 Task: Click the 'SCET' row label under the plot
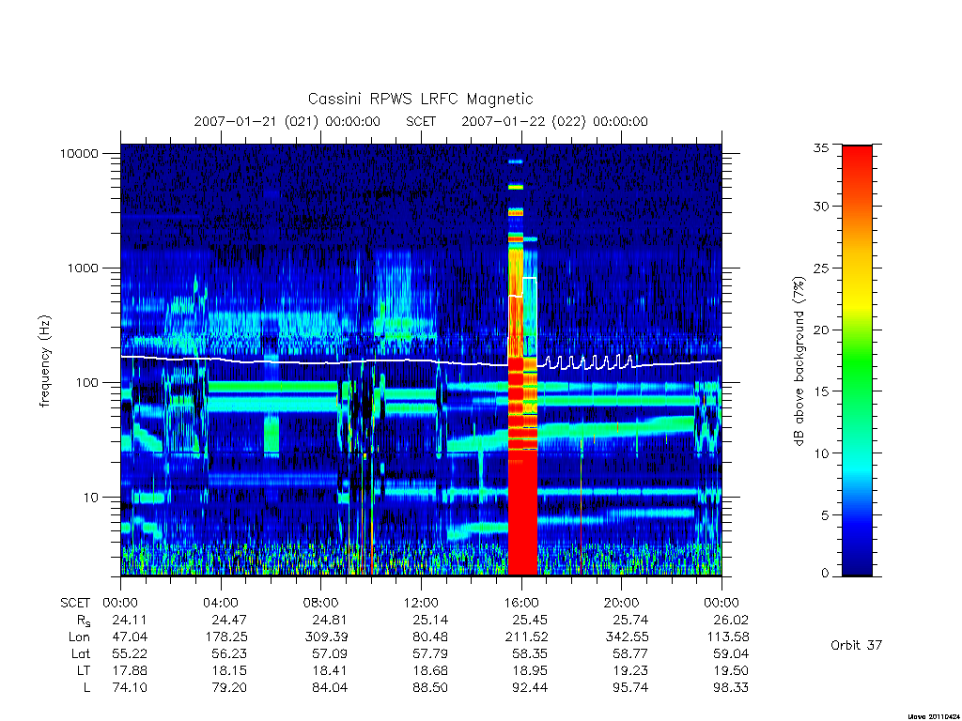coord(75,604)
